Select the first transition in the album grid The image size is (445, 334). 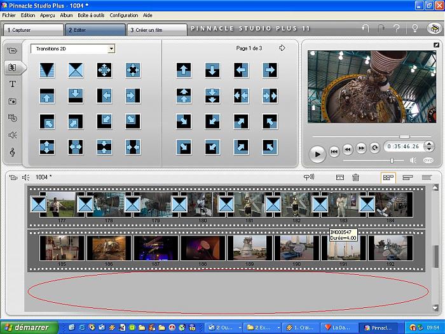click(47, 70)
